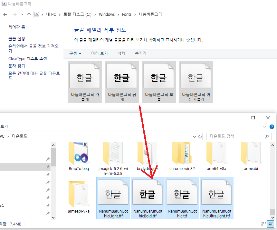277x230 pixels.
Task: Close the Downloads window
Action: pos(268,118)
